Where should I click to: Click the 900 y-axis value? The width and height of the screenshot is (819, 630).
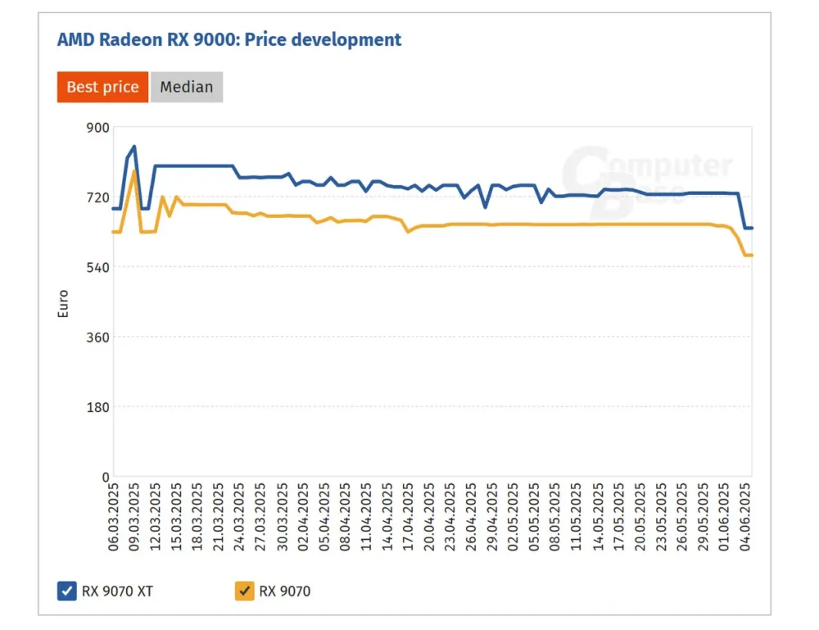click(x=97, y=128)
